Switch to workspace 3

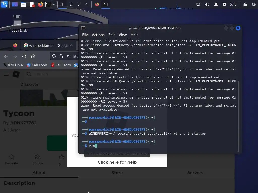pos(79,4)
